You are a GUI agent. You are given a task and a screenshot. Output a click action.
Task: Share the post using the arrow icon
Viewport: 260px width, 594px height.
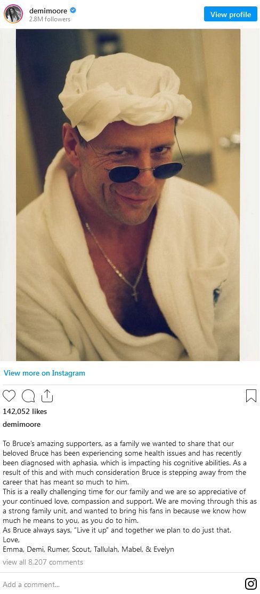pyautogui.click(x=47, y=396)
